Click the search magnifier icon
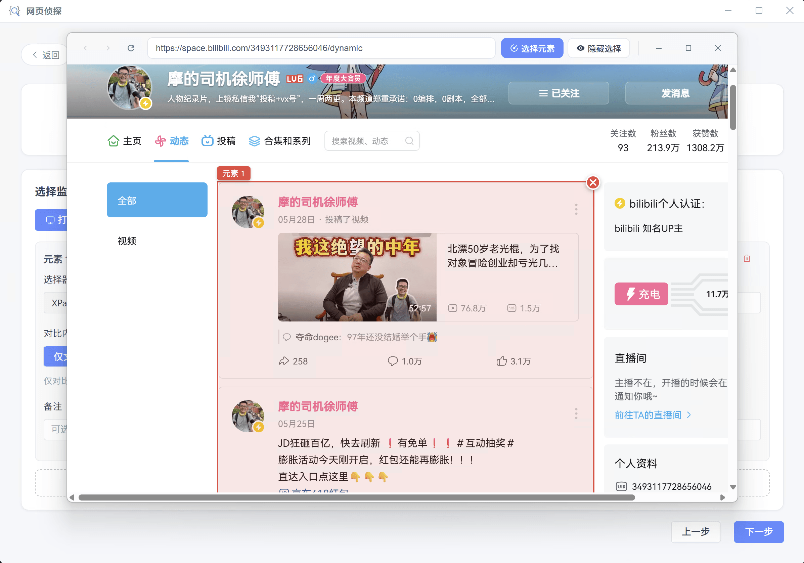804x563 pixels. pyautogui.click(x=409, y=141)
